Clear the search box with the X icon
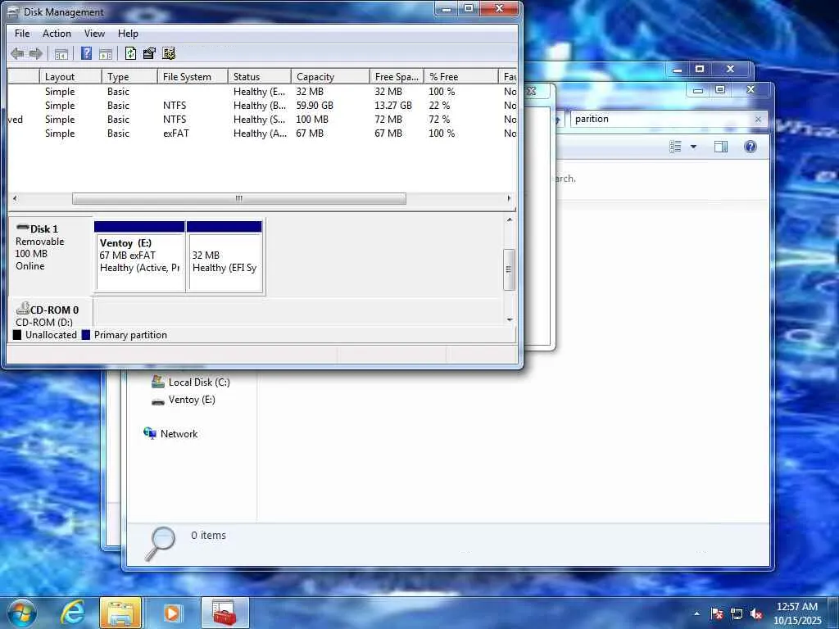The image size is (839, 629). point(758,120)
